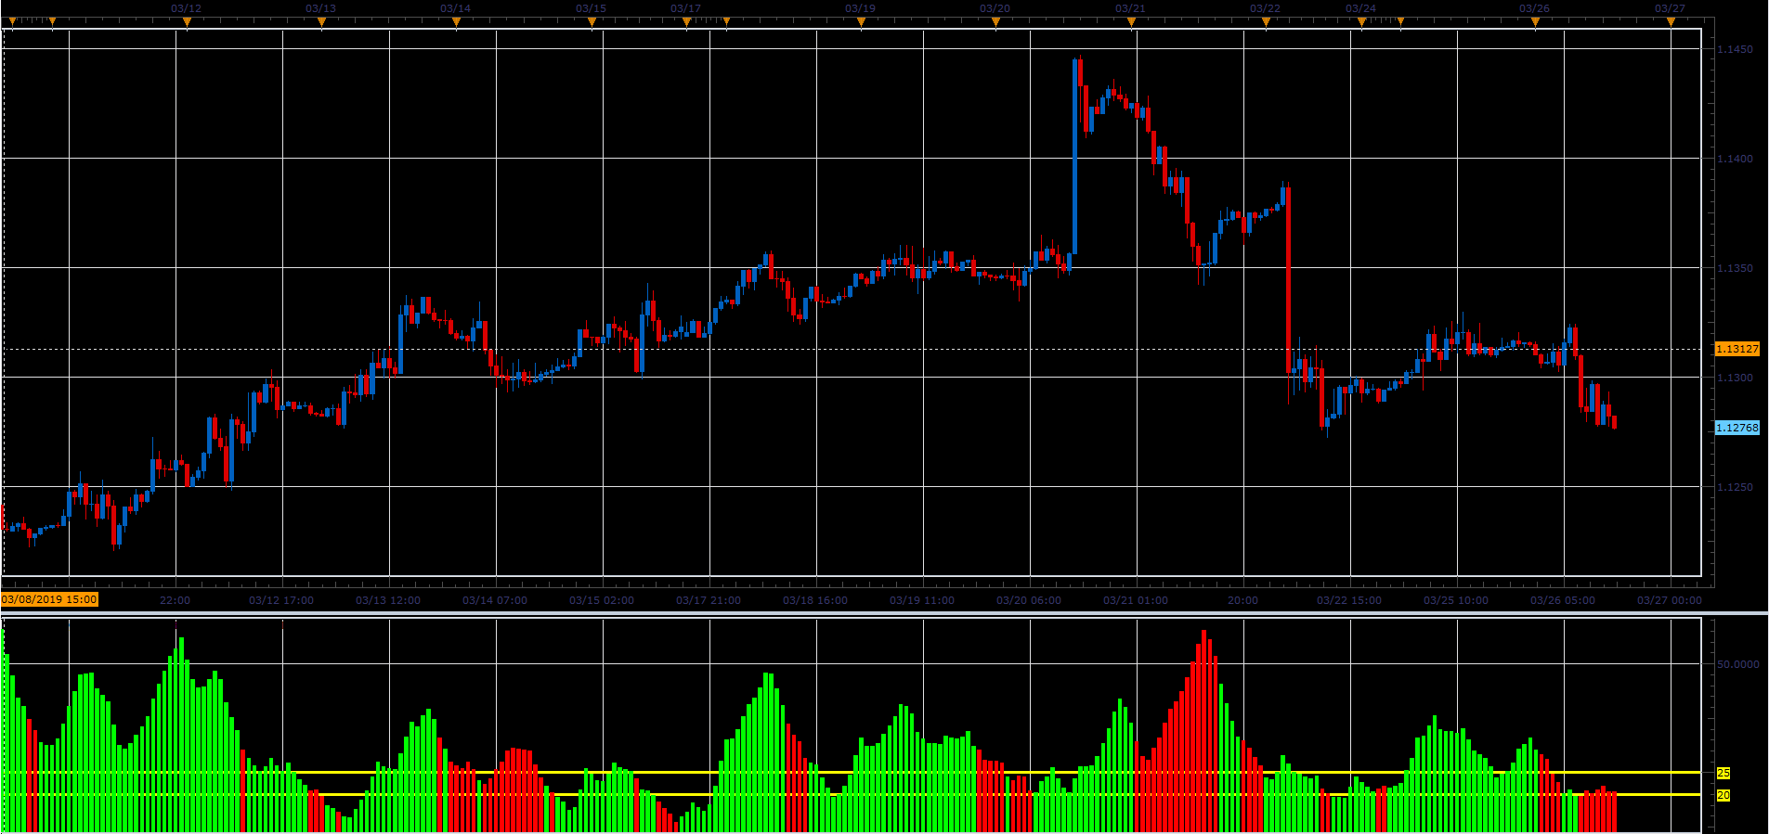
Task: Select the 03/22 15:00 time label
Action: point(1349,600)
